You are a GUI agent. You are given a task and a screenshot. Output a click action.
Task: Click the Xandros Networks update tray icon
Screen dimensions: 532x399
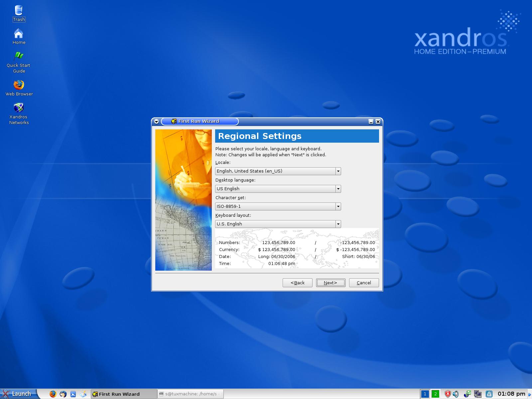click(x=467, y=394)
